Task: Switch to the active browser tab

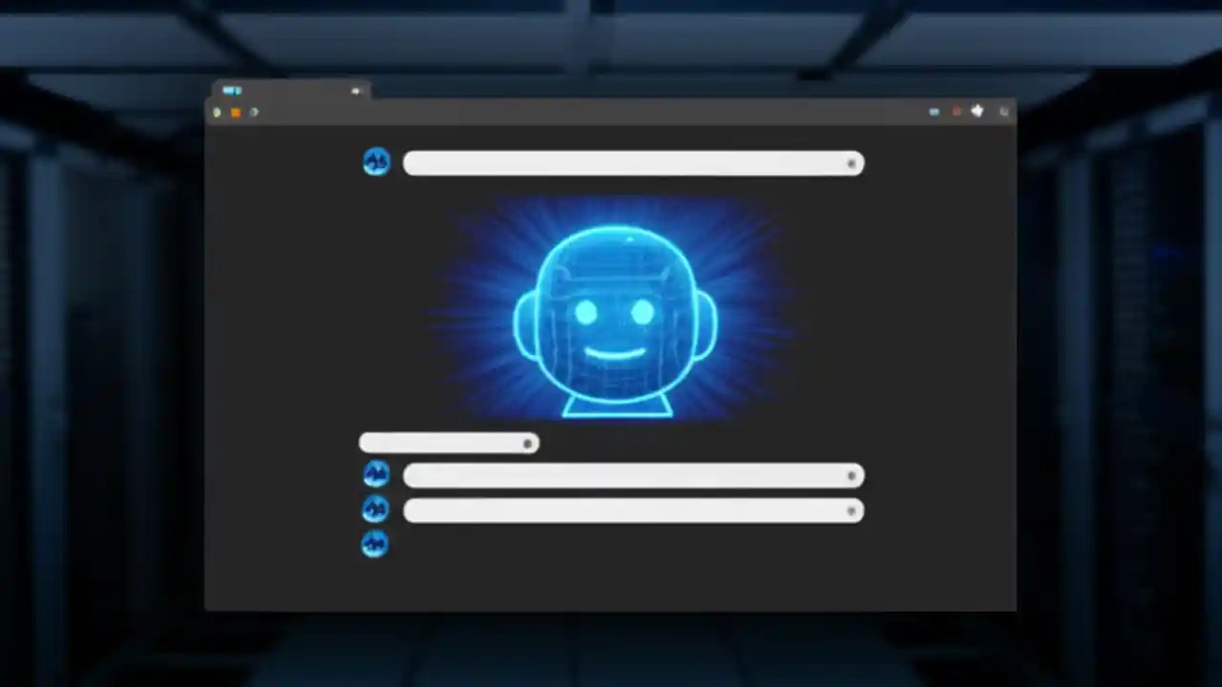Action: (x=286, y=91)
